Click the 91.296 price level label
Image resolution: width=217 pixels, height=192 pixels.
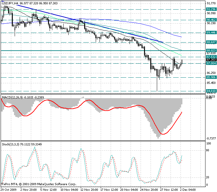[x=211, y=9]
